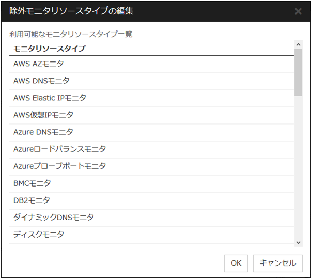Click the モニタリソースタイプ column header

pyautogui.click(x=49, y=49)
